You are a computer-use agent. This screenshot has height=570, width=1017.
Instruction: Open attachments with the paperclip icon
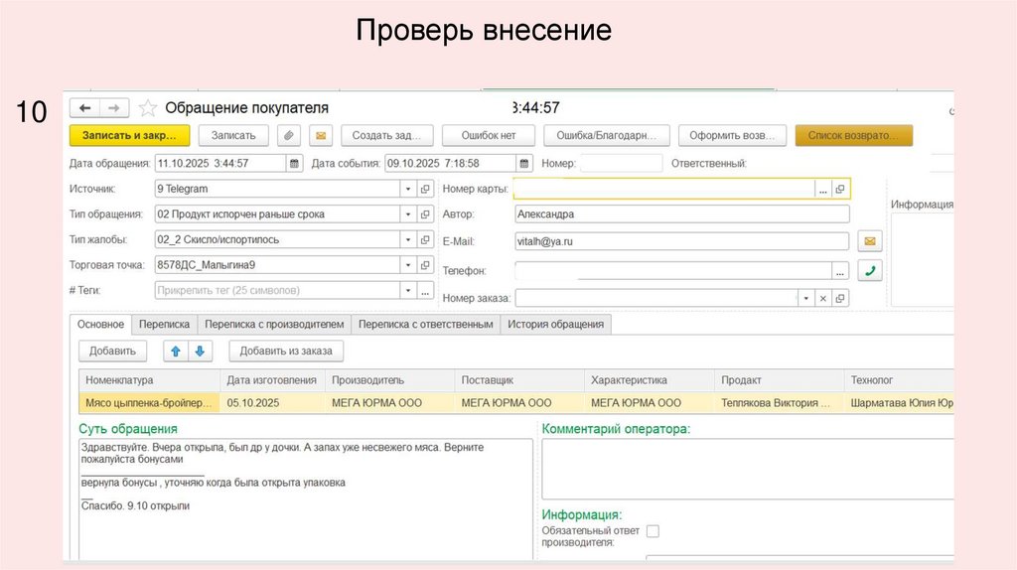point(289,135)
